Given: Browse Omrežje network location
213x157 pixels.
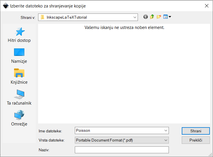Looking at the screenshot, I should click(19, 119).
